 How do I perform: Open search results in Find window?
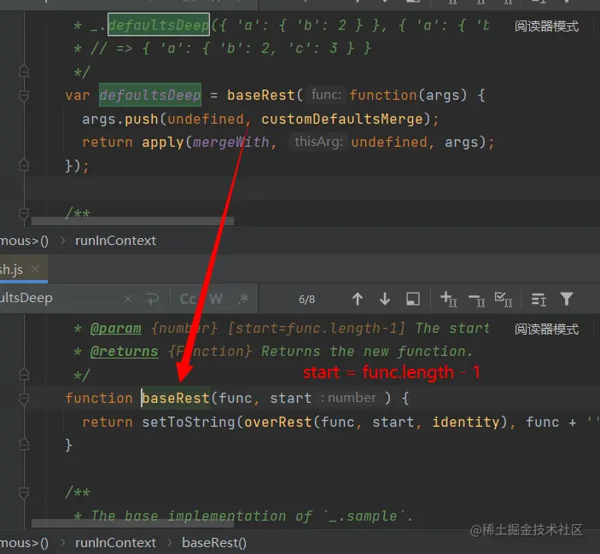point(413,299)
